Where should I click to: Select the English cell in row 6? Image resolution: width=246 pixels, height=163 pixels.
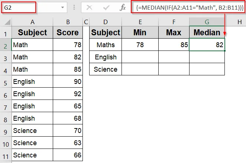[x=32, y=94]
